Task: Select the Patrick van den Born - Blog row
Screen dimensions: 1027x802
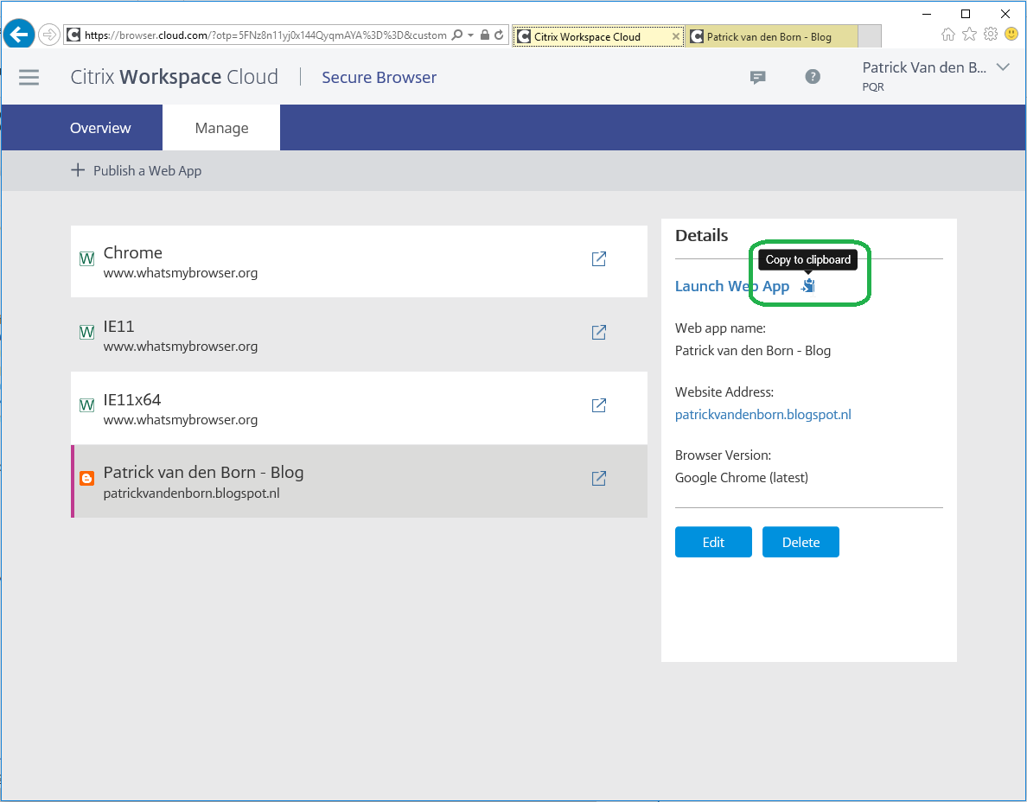Action: tap(359, 481)
